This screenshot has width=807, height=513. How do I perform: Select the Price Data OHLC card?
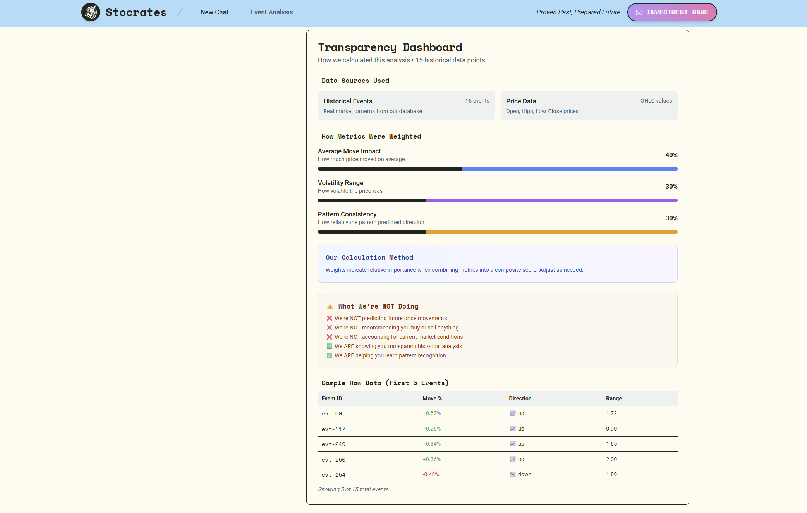pyautogui.click(x=589, y=105)
